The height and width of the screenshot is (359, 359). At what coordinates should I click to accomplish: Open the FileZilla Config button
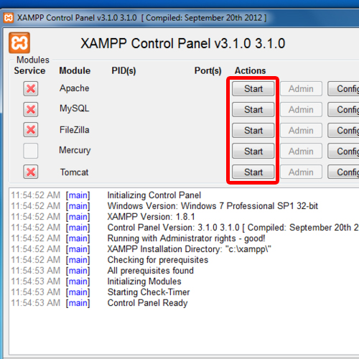(x=343, y=131)
